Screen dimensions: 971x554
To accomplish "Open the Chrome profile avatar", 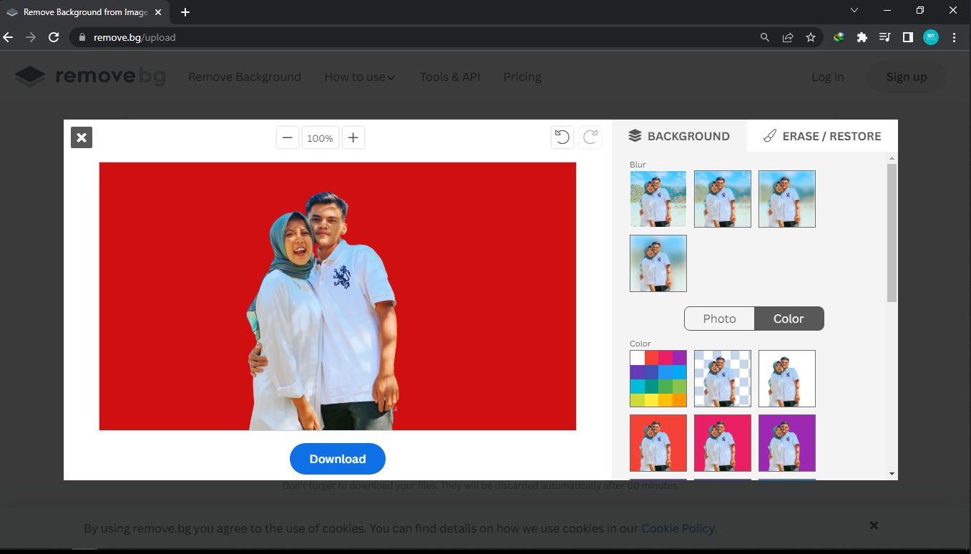I will pos(931,37).
